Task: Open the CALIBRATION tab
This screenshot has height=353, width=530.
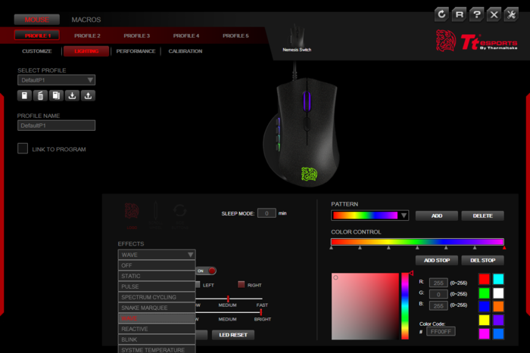Action: click(185, 51)
